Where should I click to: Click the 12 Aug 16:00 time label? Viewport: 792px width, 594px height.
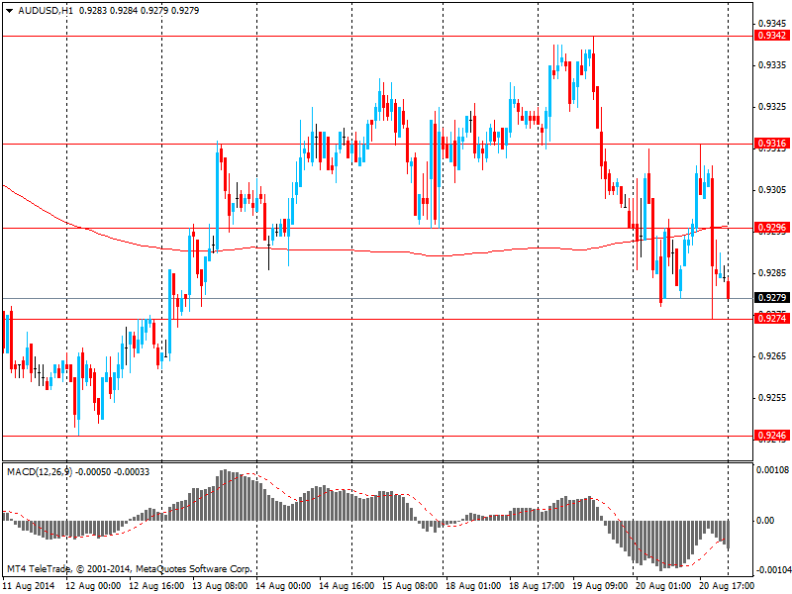[156, 586]
